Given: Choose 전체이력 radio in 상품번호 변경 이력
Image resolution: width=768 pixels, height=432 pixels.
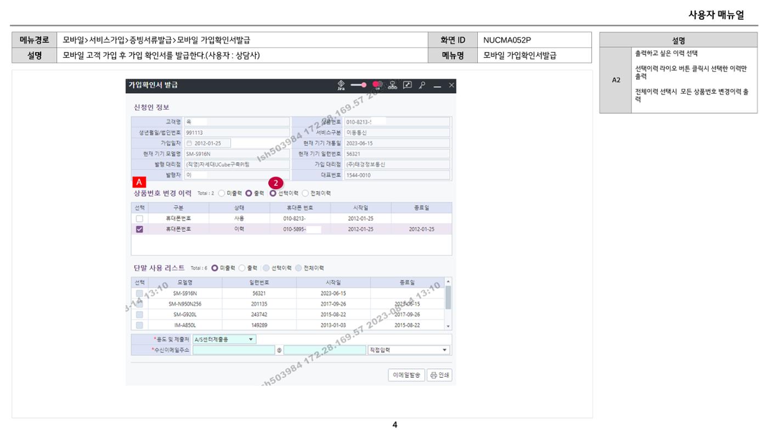Looking at the screenshot, I should [x=306, y=193].
